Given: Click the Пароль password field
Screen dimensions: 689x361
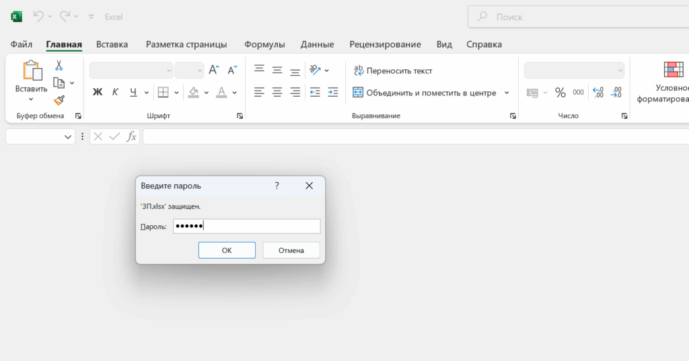Looking at the screenshot, I should click(x=246, y=226).
